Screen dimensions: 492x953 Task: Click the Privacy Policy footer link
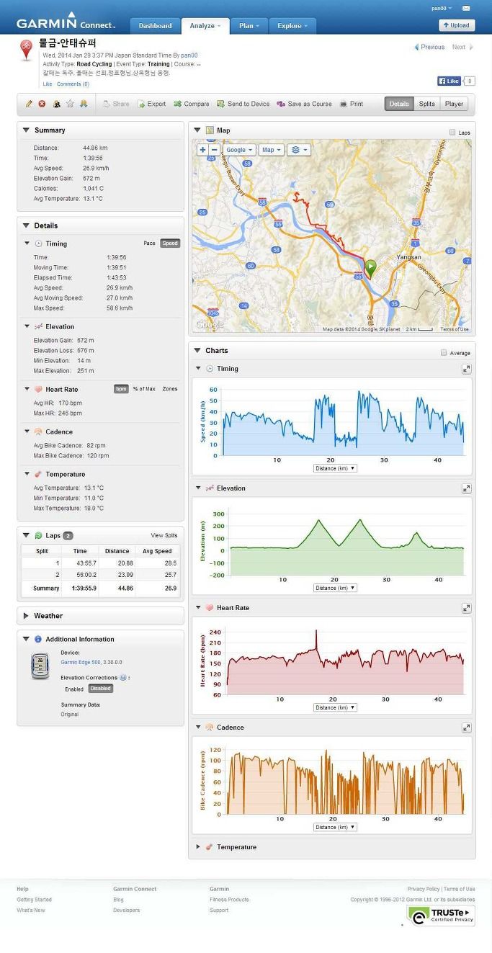[x=424, y=889]
